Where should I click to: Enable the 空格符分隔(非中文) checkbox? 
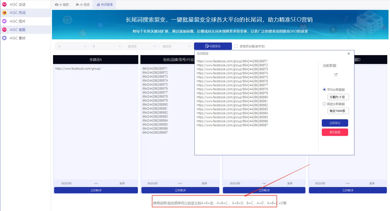point(236,46)
